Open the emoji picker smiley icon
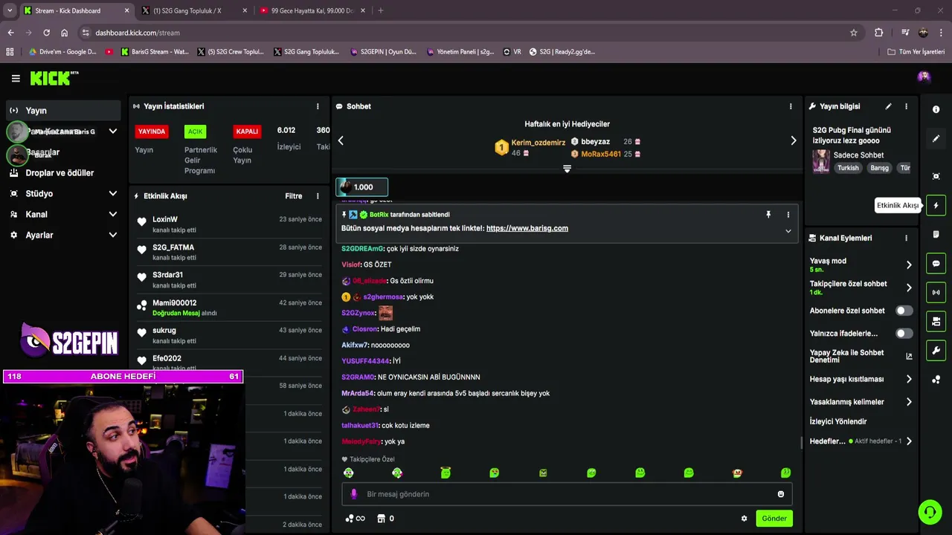 click(x=780, y=494)
